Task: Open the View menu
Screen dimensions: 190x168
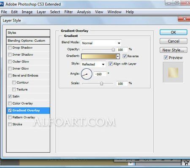Action: [99, 12]
